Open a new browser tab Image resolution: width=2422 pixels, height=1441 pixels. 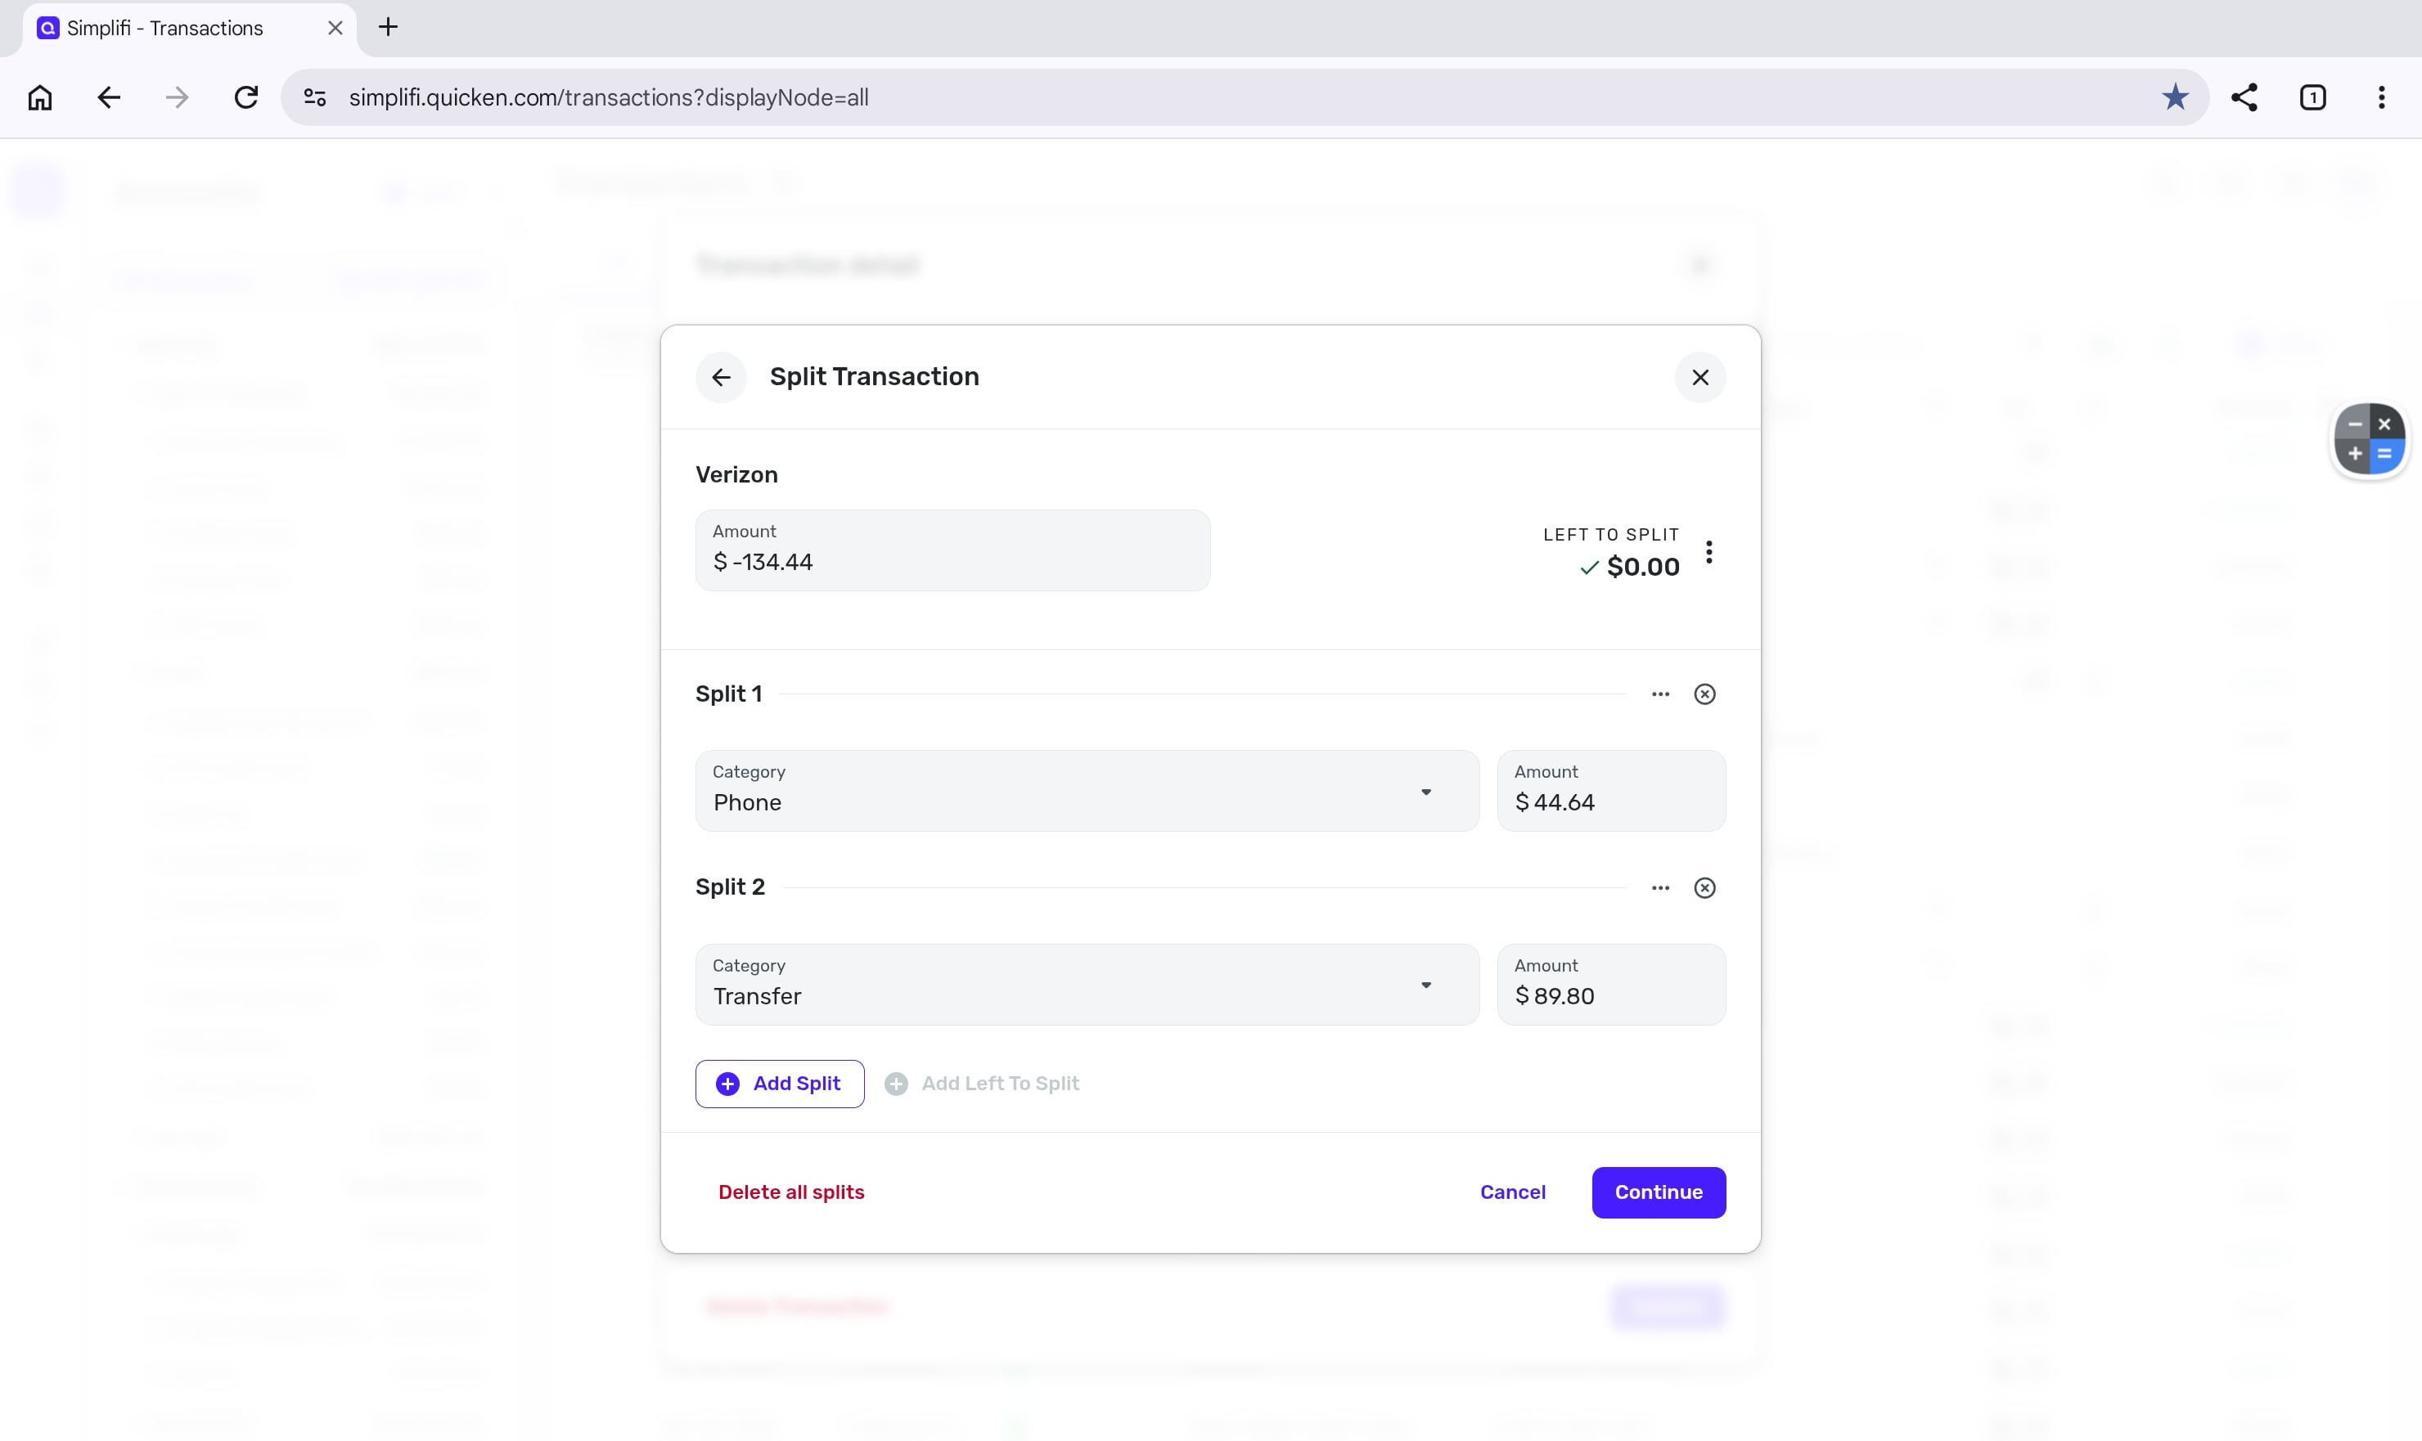[x=388, y=27]
